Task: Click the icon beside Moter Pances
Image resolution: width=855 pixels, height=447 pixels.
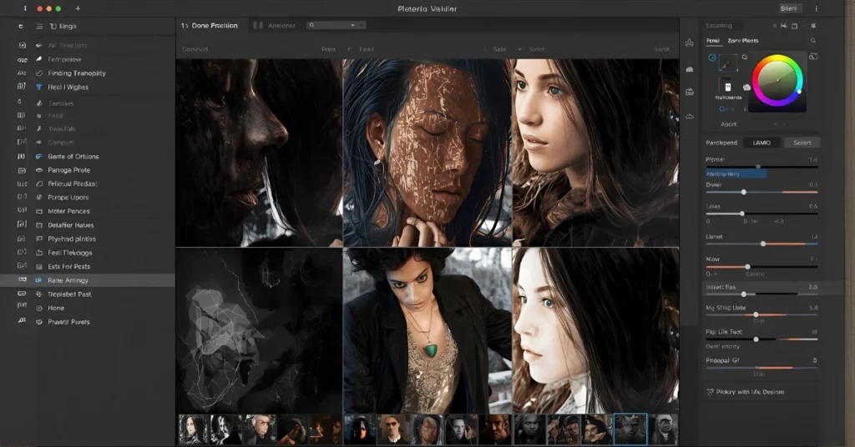Action: click(39, 211)
